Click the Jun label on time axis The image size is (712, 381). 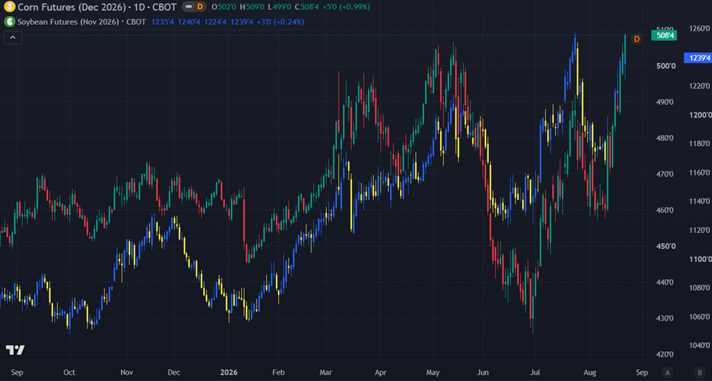click(x=483, y=373)
